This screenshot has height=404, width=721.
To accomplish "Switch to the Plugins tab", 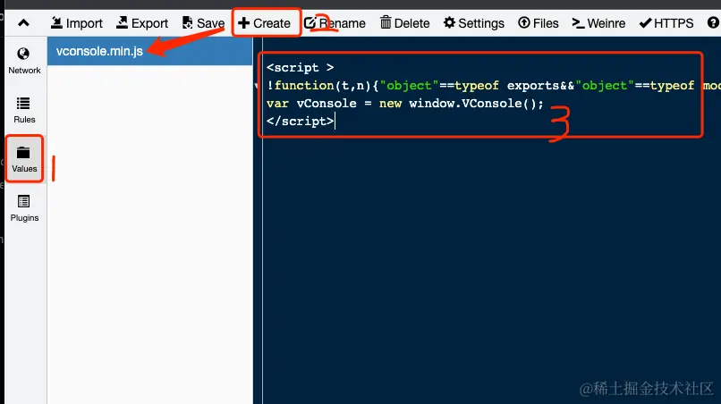I will [x=24, y=208].
